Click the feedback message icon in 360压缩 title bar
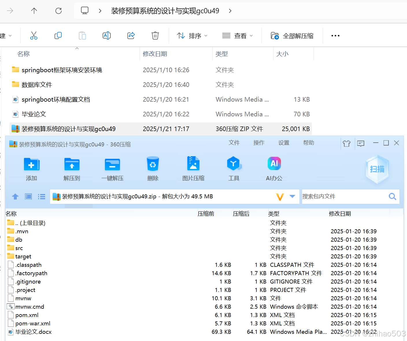 (361, 143)
